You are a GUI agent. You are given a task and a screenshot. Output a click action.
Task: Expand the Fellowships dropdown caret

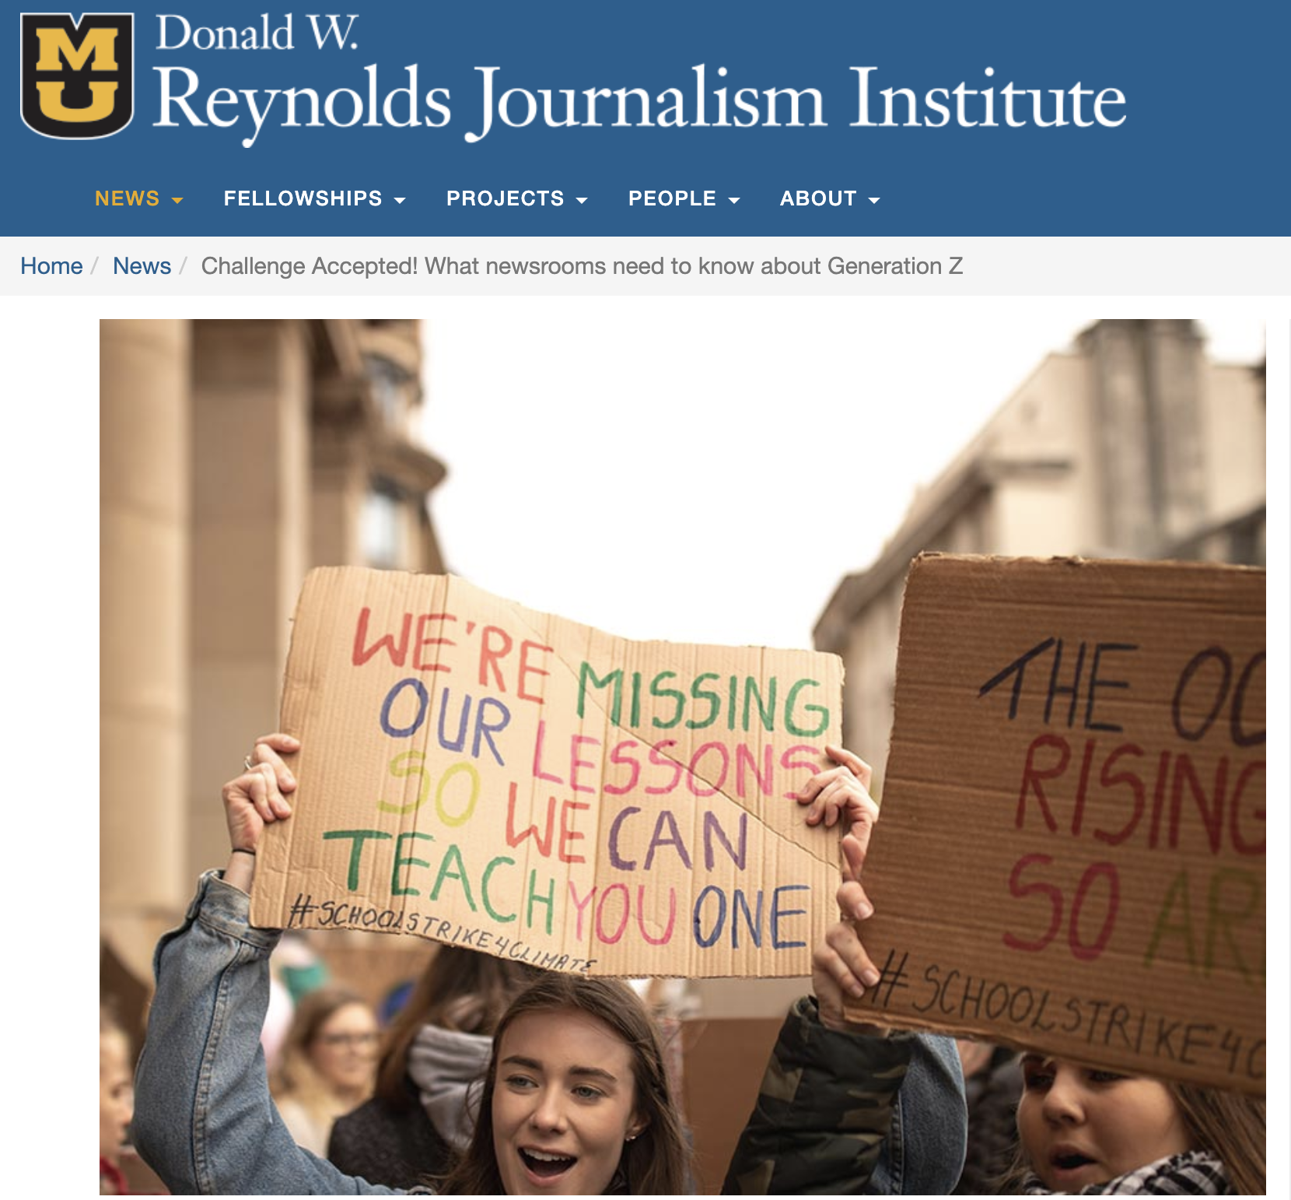[x=400, y=201]
